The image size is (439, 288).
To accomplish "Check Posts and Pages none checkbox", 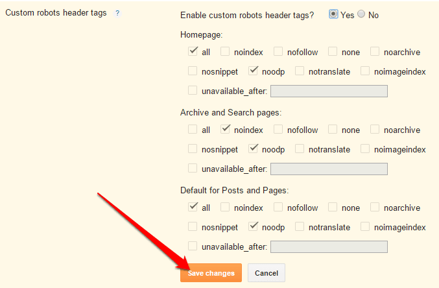I will tap(333, 207).
